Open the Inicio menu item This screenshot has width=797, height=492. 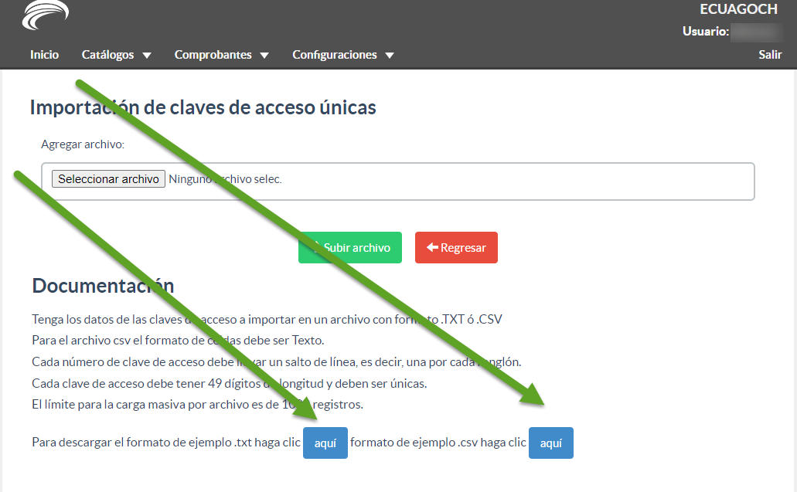[44, 55]
